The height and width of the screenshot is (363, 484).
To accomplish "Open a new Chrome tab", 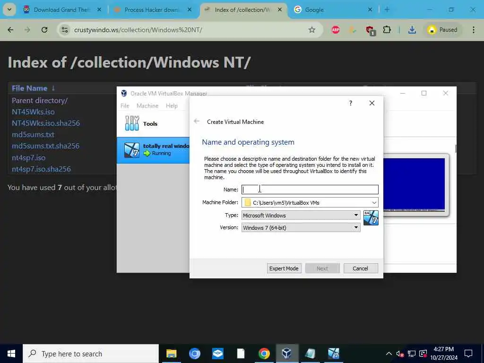I will point(387,10).
